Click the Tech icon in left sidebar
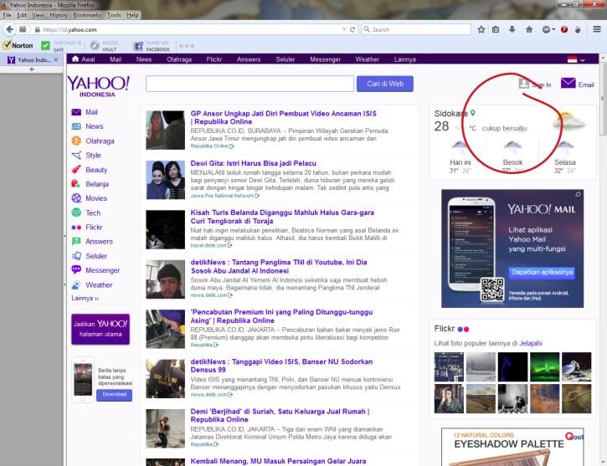The width and height of the screenshot is (607, 466). 76,213
